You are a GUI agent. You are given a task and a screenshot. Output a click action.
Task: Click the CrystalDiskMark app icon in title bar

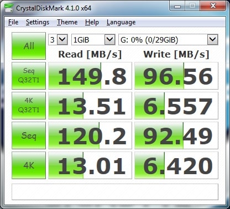pos(8,8)
